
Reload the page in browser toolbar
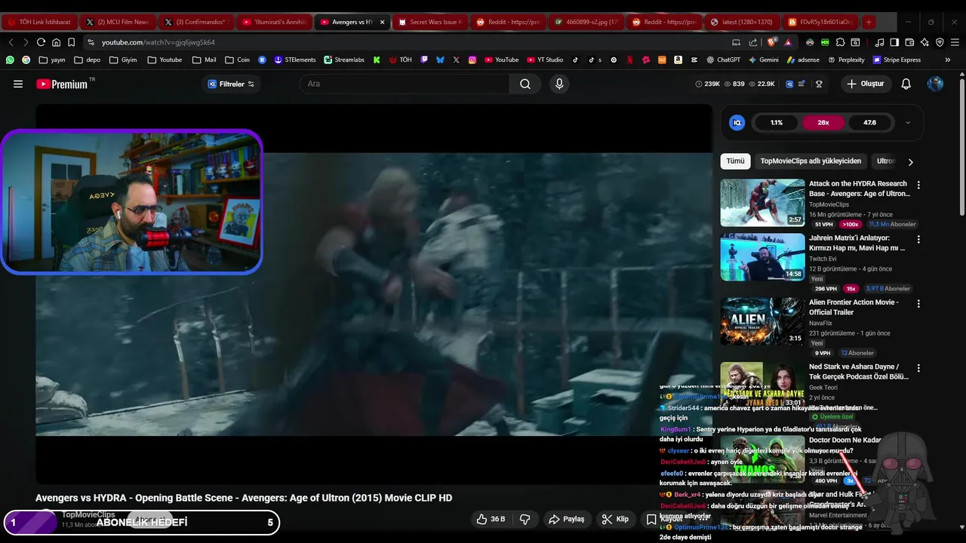(41, 42)
